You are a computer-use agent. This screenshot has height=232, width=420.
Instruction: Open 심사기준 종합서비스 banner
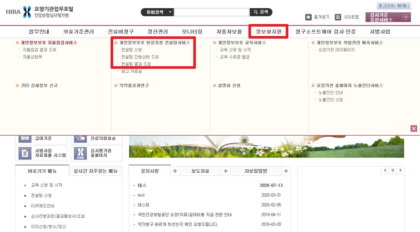point(388,17)
